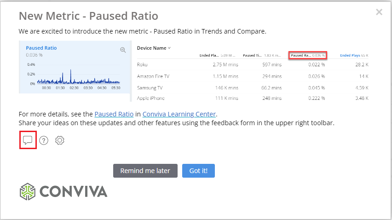
Task: Select the highlighted Paused Ratio column header
Action: [x=308, y=56]
